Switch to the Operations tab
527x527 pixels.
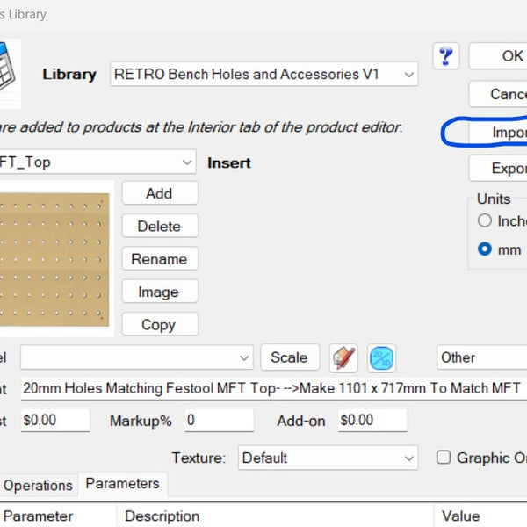[x=38, y=485]
